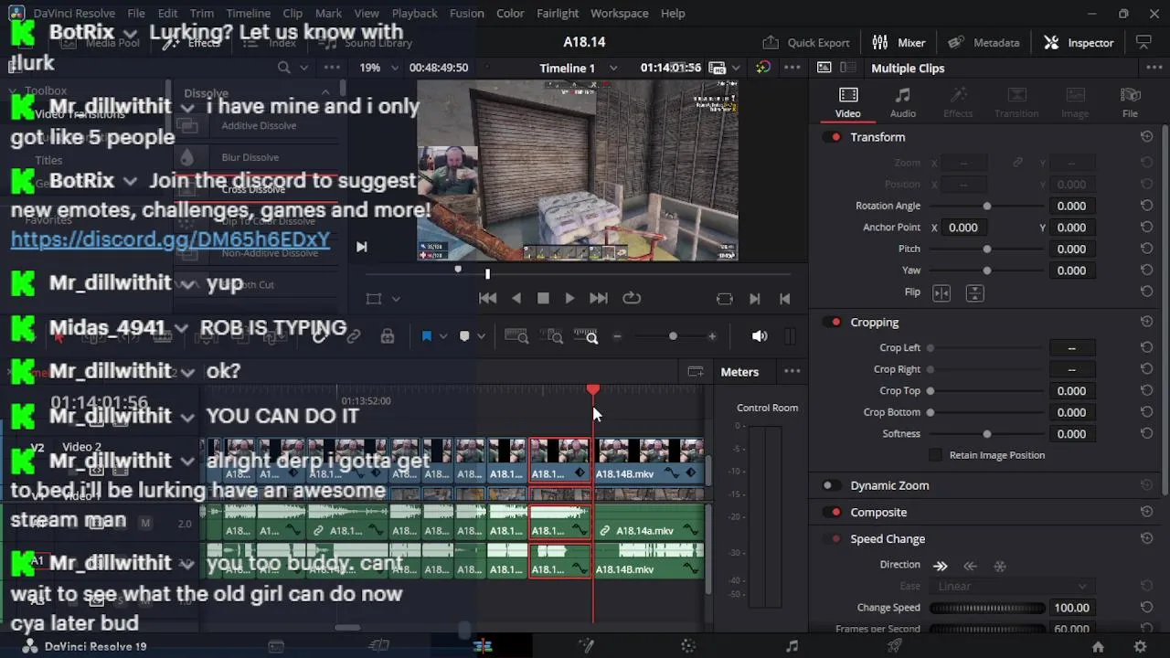Expand the Dynamic Zoom section
Image resolution: width=1170 pixels, height=658 pixels.
coord(889,486)
